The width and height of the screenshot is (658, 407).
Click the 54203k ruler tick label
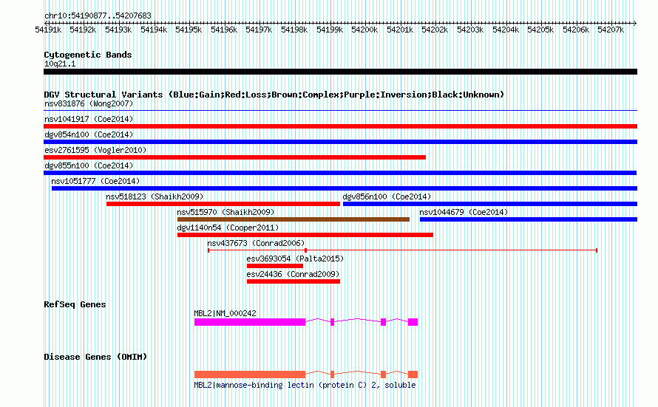pos(470,30)
